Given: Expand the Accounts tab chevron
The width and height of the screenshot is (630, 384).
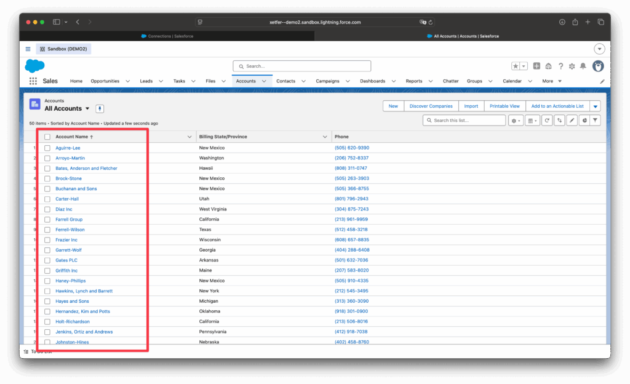Looking at the screenshot, I should point(264,81).
